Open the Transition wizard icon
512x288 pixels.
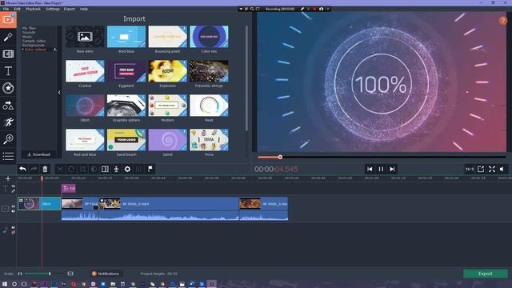click(105, 169)
